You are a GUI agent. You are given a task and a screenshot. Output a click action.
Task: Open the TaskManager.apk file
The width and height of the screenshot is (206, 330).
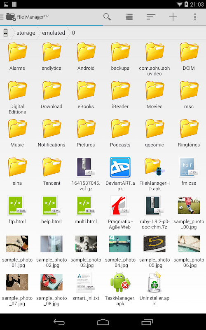tap(120, 289)
